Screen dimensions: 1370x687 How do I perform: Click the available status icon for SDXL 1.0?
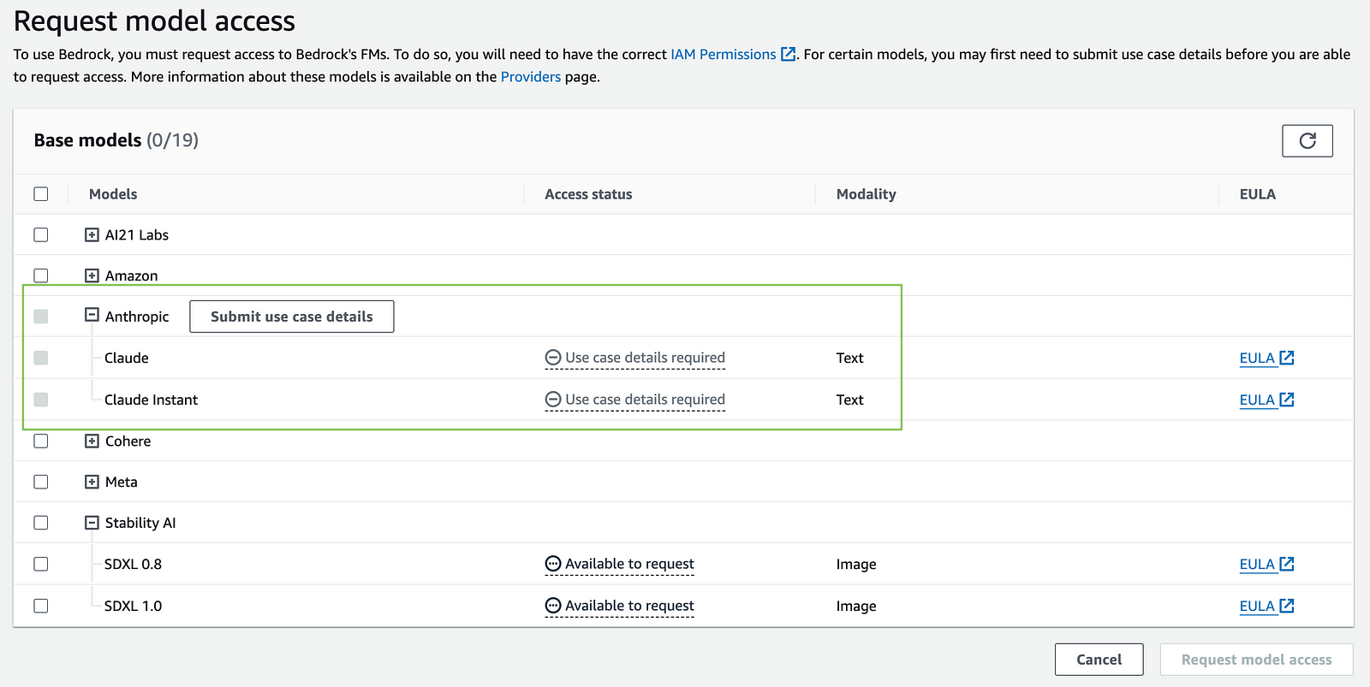click(x=553, y=606)
